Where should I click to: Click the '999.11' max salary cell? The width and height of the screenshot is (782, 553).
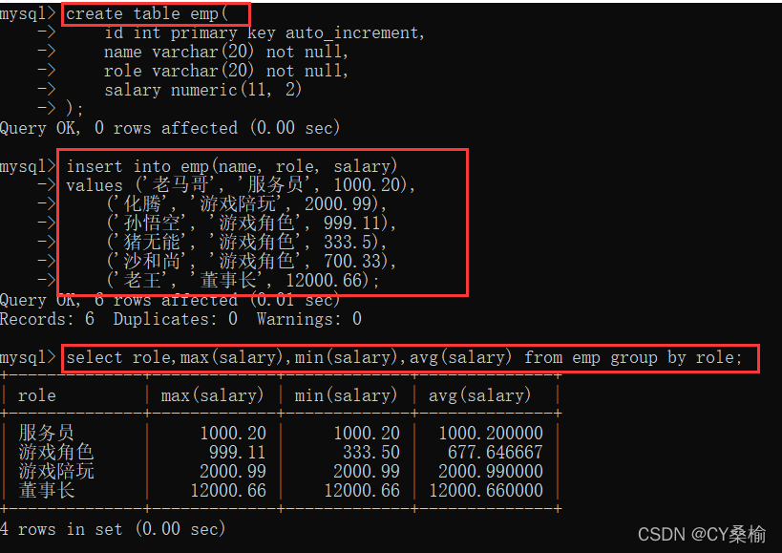238,452
